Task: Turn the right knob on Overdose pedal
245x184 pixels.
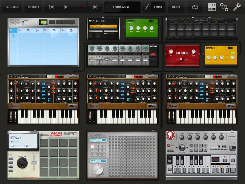Action: point(193,51)
